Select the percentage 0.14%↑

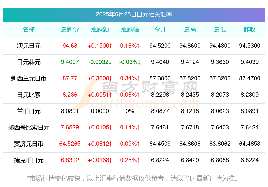tap(130, 128)
